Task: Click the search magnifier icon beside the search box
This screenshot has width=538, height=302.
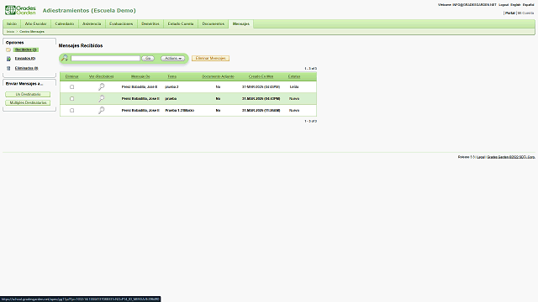Action: coord(65,58)
